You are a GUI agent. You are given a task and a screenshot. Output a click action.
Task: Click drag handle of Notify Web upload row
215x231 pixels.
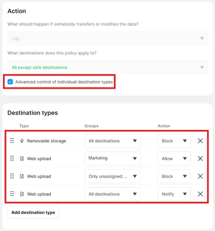pyautogui.click(x=12, y=194)
